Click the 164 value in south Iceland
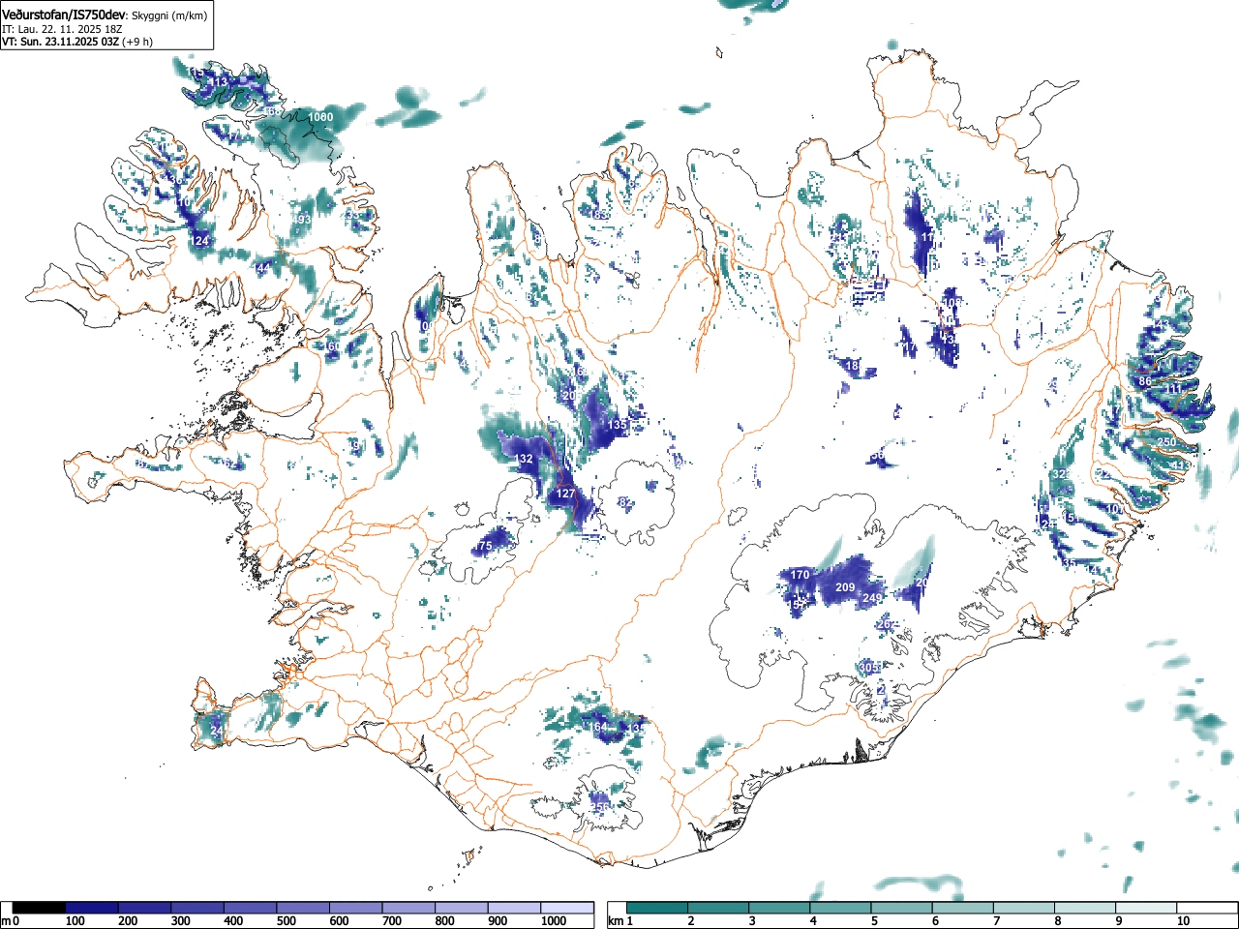The height and width of the screenshot is (929, 1239). pyautogui.click(x=598, y=727)
